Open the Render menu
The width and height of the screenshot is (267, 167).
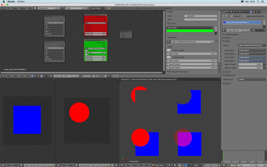point(15,8)
